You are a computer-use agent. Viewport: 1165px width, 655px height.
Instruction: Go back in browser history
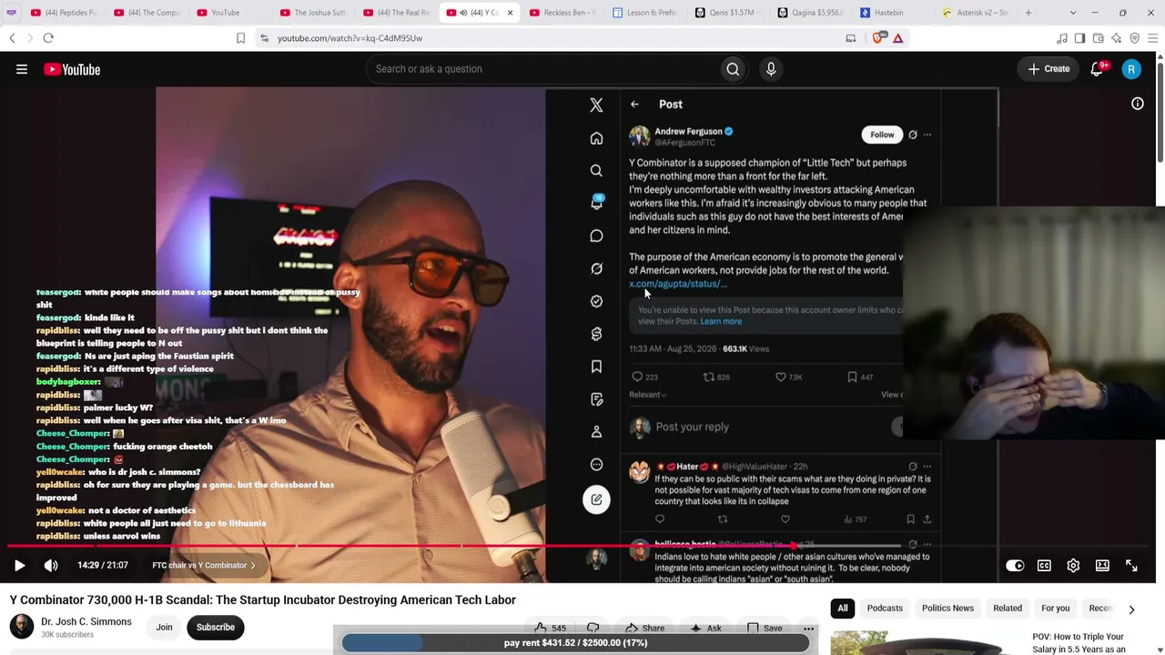pyautogui.click(x=12, y=38)
